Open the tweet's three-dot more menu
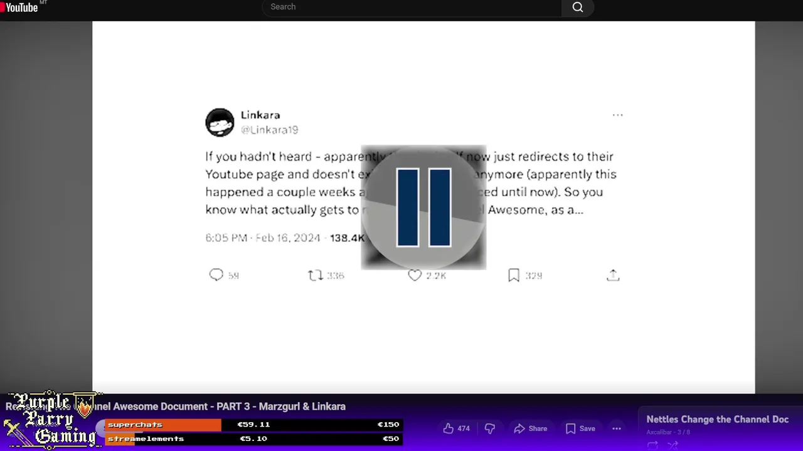 pos(617,115)
